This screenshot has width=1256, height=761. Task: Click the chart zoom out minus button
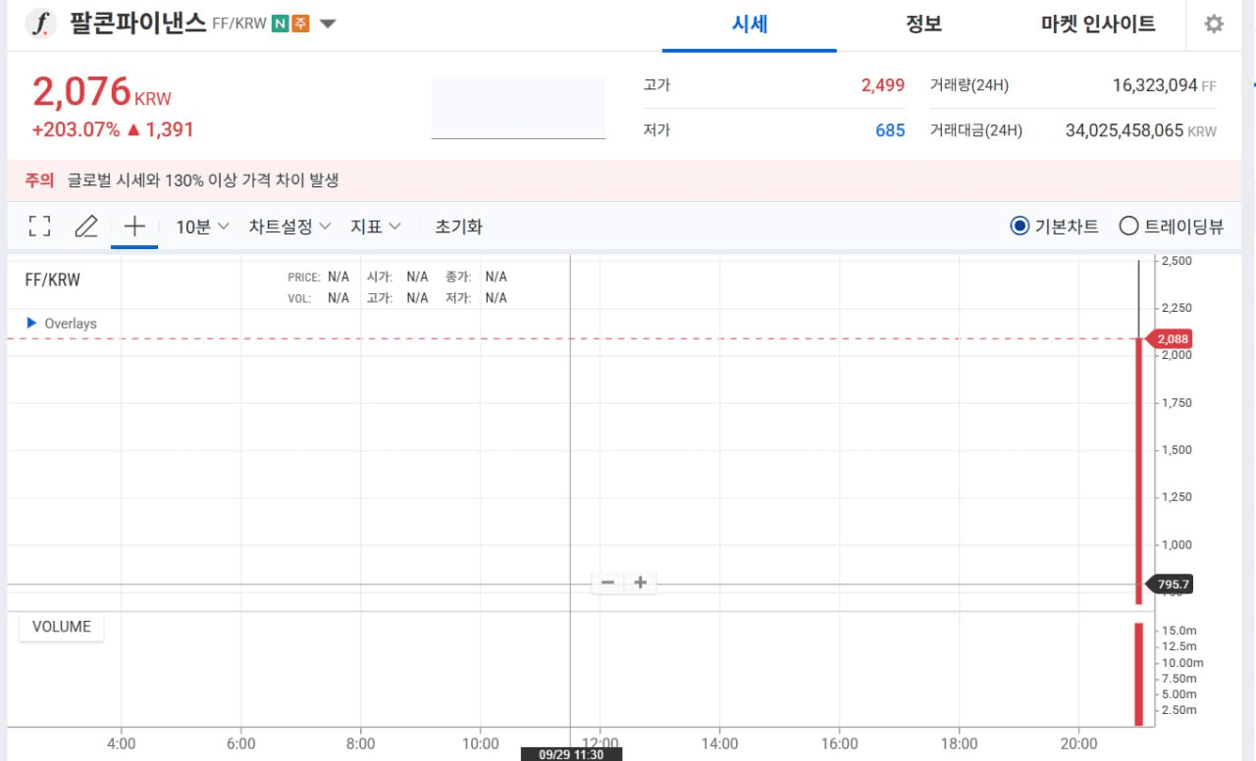pyautogui.click(x=607, y=583)
